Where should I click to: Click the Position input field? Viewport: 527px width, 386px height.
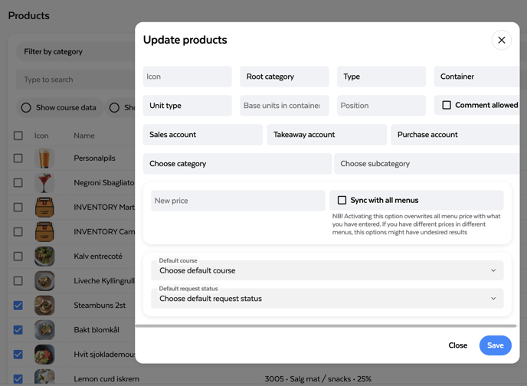pos(381,106)
